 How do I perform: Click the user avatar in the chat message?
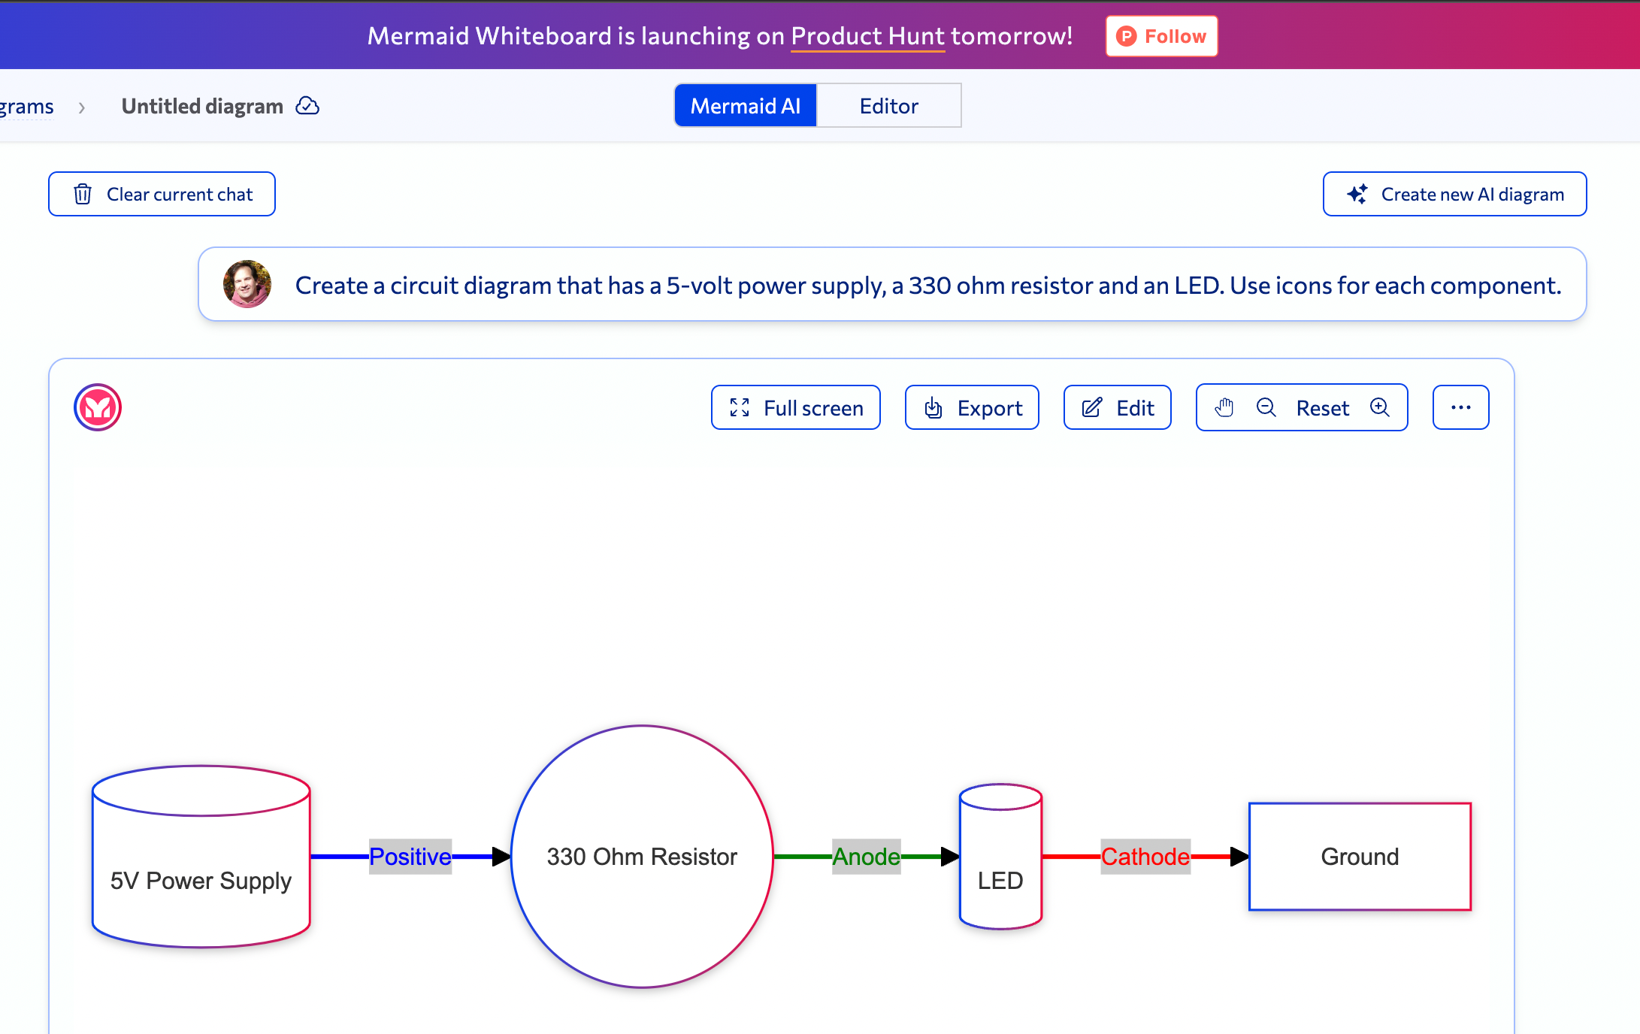point(247,284)
